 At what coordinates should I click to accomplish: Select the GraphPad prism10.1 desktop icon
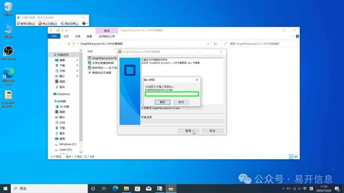pyautogui.click(x=8, y=99)
